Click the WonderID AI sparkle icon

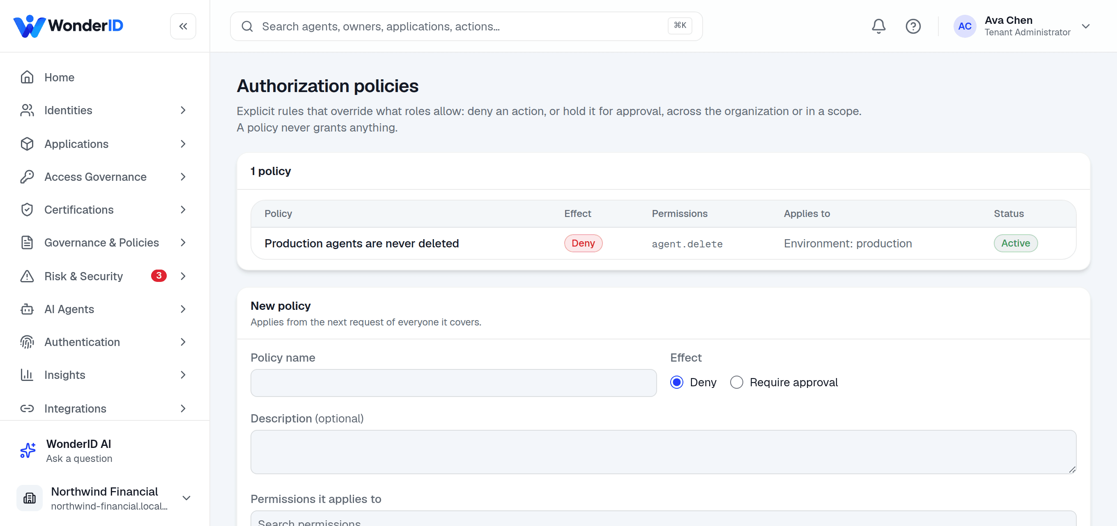pos(28,450)
